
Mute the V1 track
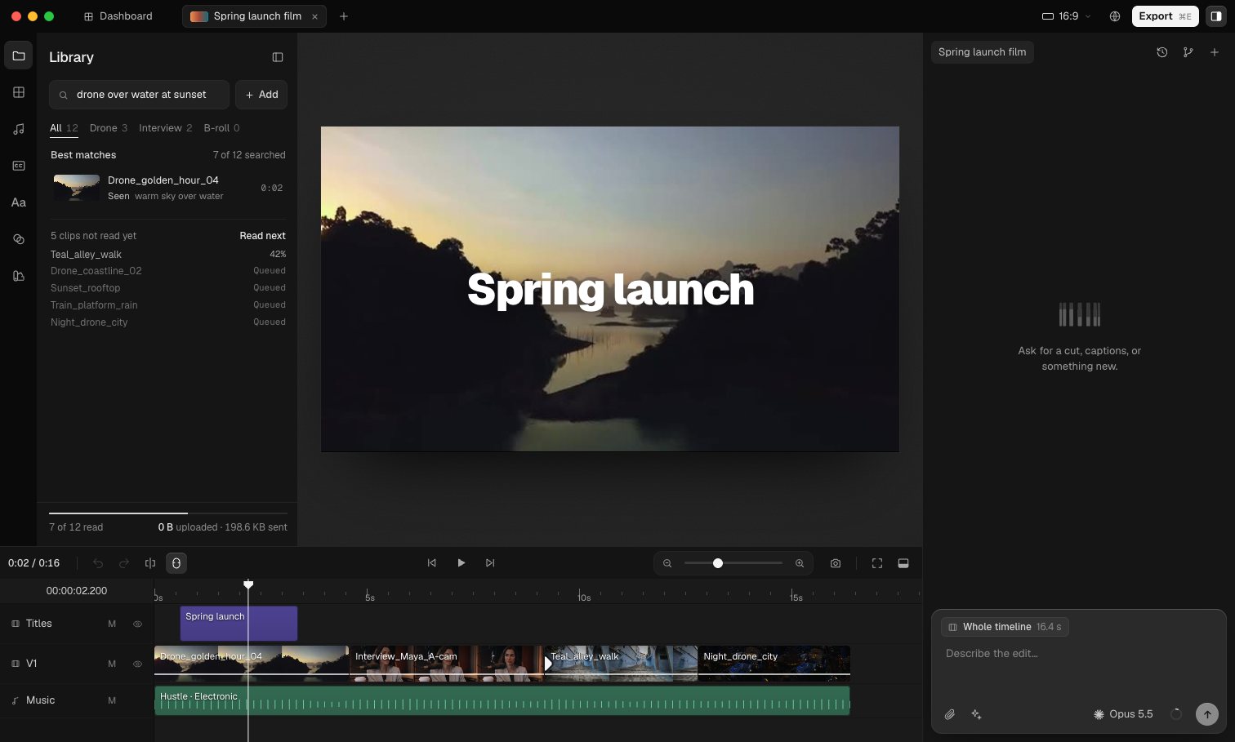click(x=112, y=664)
